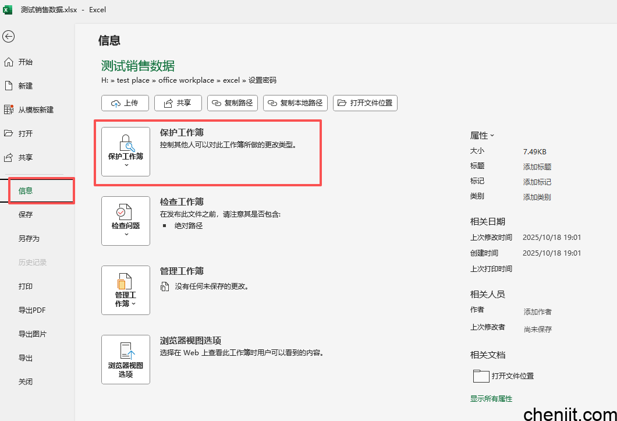Click the 复制本地路径 button
Screen dimensions: 617x421
pyautogui.click(x=295, y=103)
